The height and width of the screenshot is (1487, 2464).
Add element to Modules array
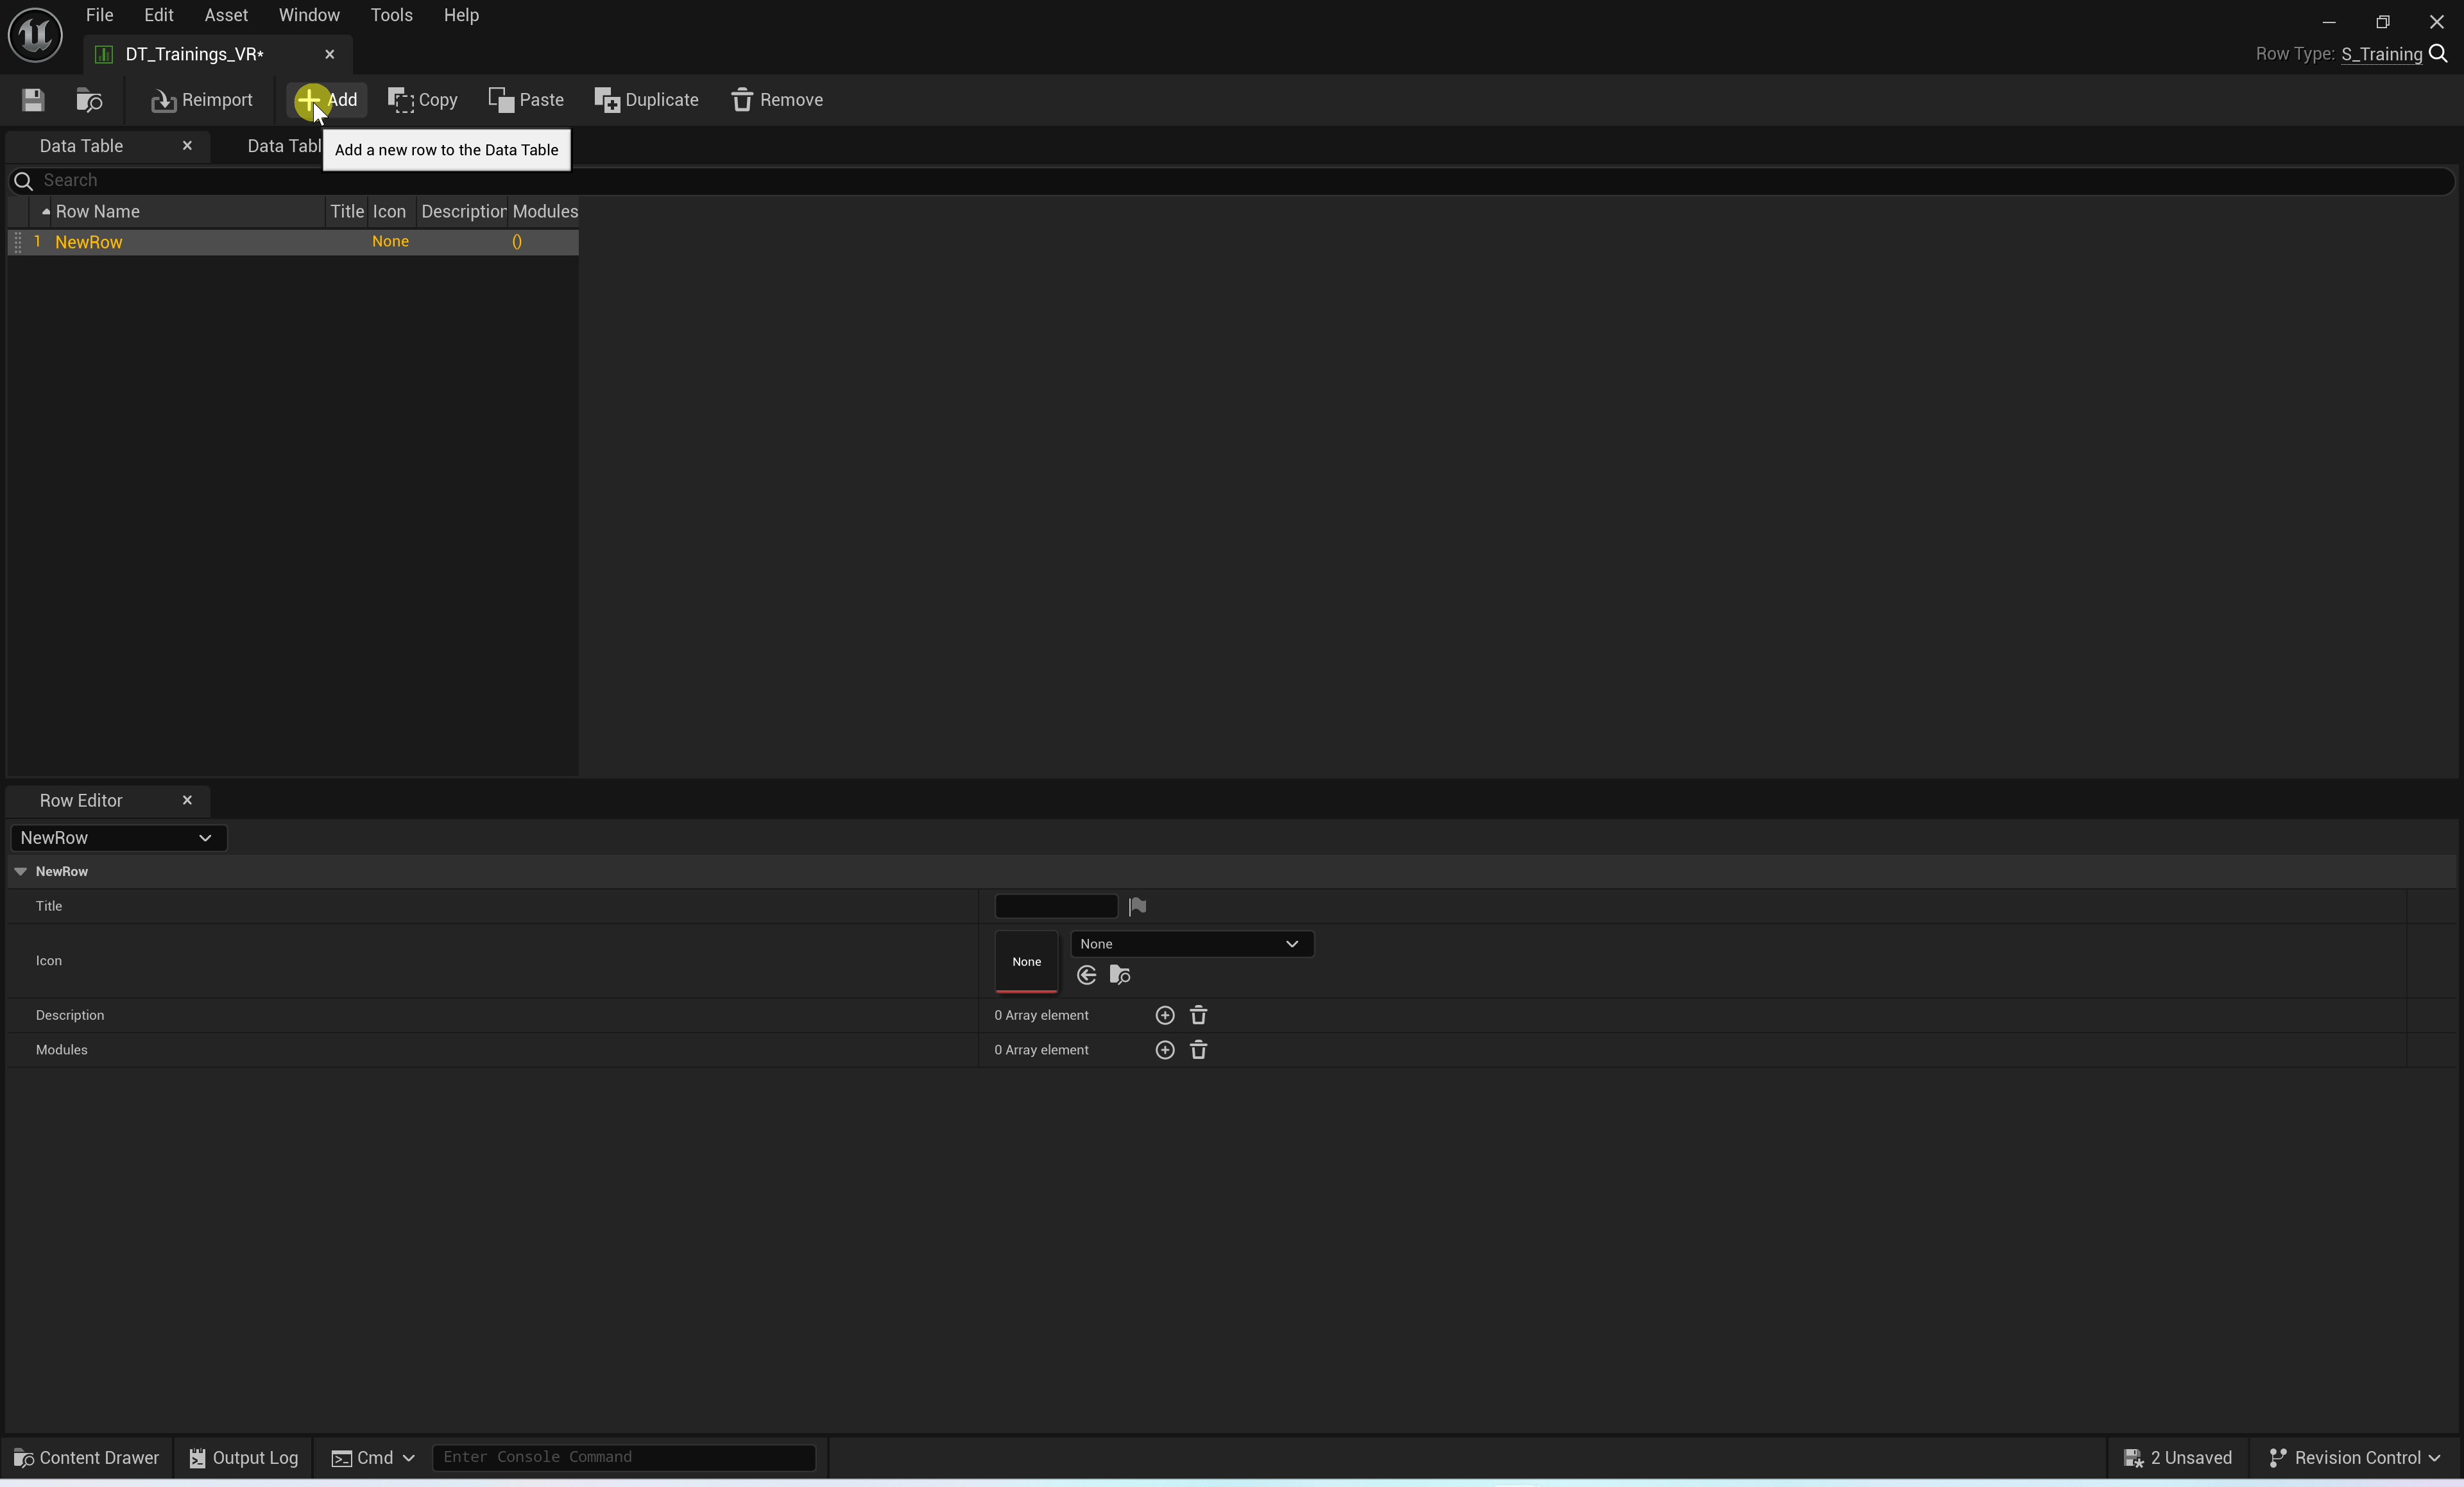pos(1164,1050)
